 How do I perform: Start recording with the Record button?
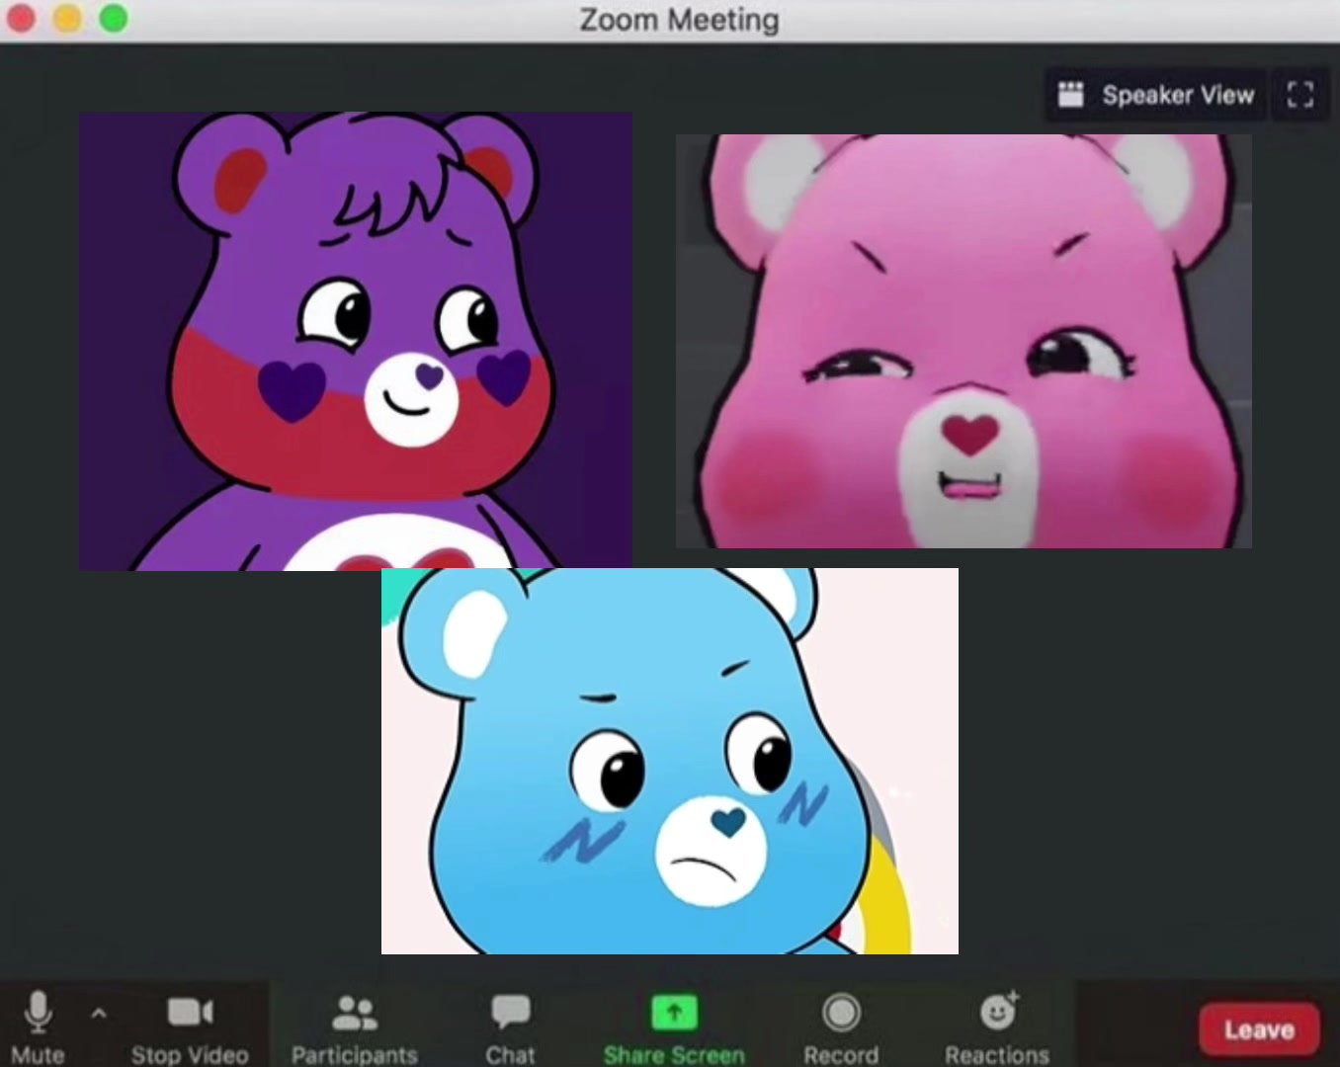pyautogui.click(x=841, y=1027)
